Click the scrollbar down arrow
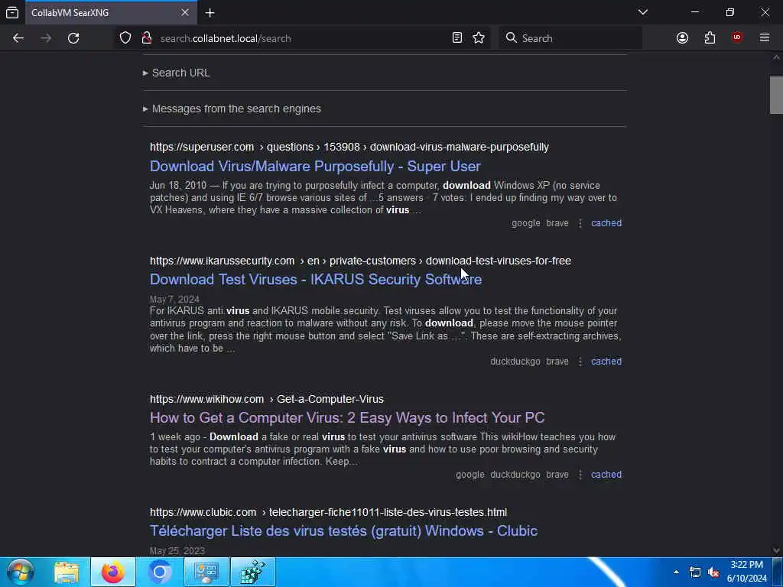783x587 pixels. tap(776, 550)
